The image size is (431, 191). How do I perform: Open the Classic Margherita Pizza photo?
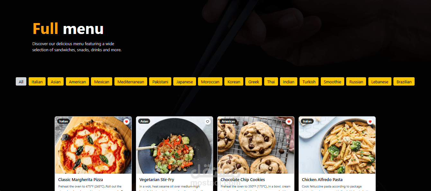click(93, 145)
